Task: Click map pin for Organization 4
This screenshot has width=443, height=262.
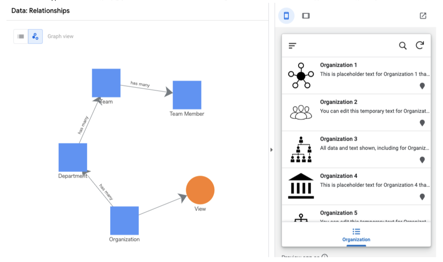Action: coord(422,197)
